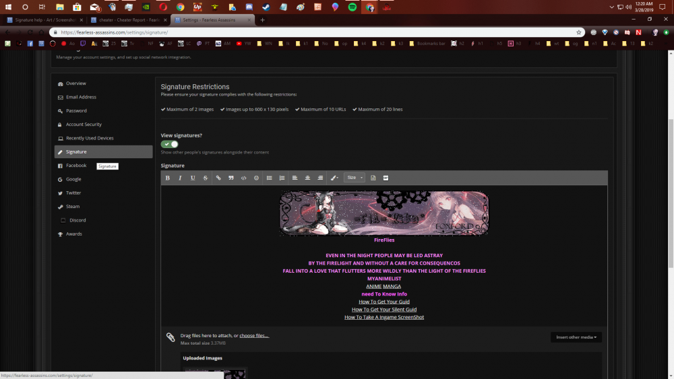Click How To Take A Ingame ScreenShot link
Screen dimensions: 674x379
click(384, 317)
